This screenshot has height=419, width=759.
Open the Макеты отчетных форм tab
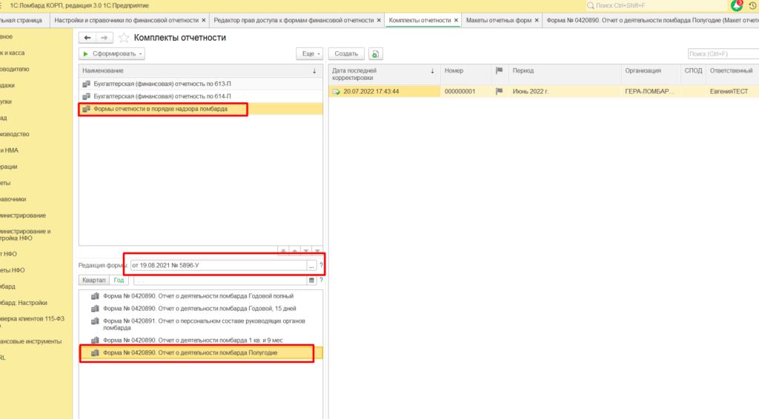(498, 20)
